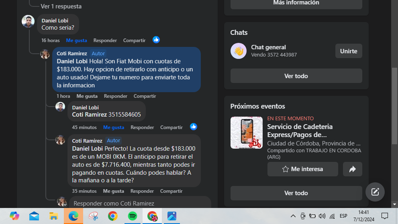
Task: Open Coti Ramirez avatar beside the 'Perfecto!' reply
Action: click(60, 140)
